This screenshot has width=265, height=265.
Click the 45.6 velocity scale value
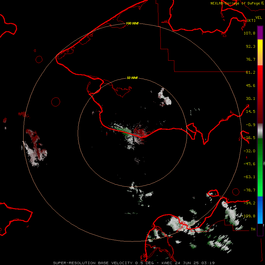tap(251, 85)
